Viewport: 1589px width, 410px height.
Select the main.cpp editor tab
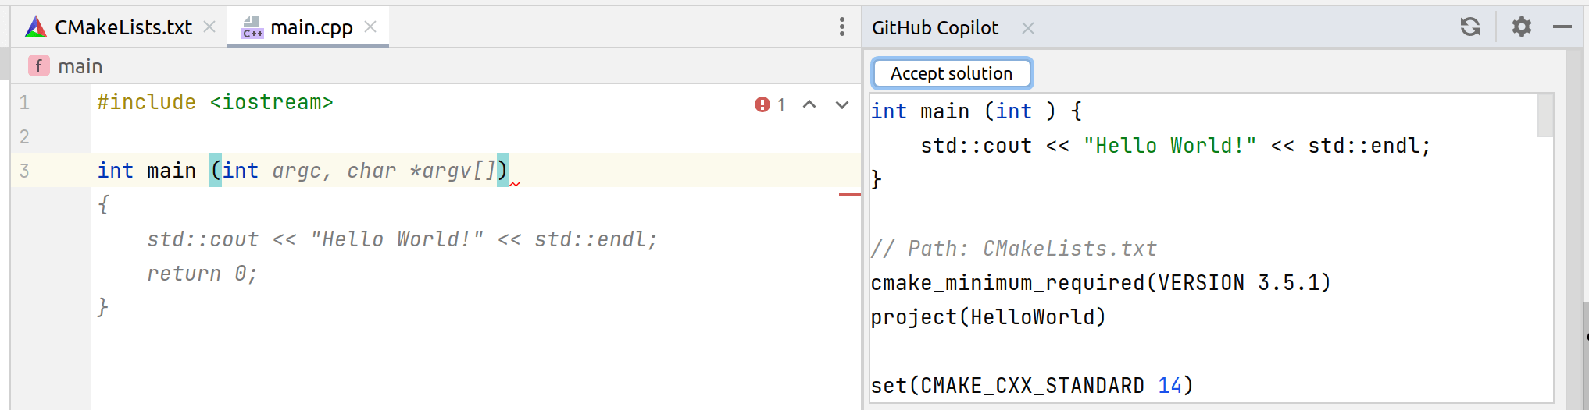point(311,27)
